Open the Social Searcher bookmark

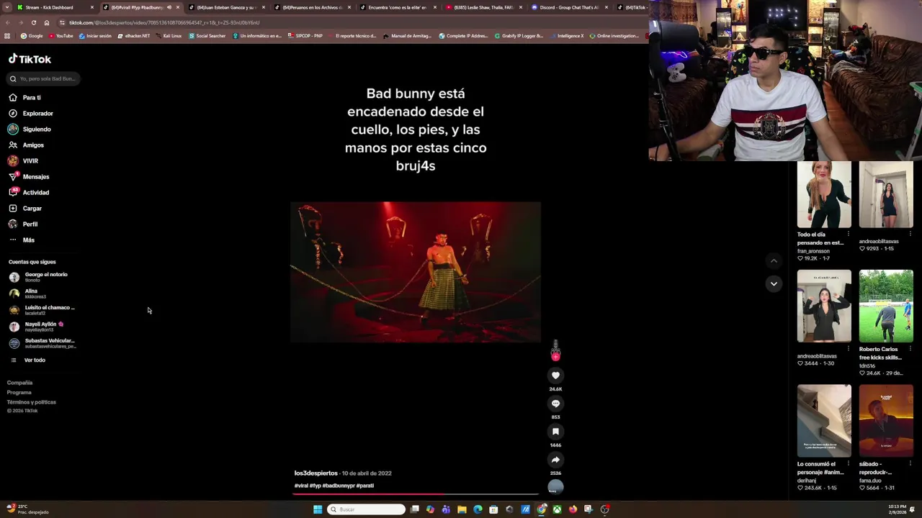coord(207,35)
